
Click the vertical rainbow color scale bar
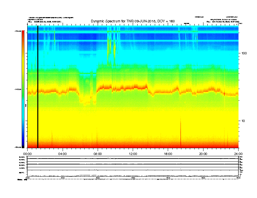[23, 89]
